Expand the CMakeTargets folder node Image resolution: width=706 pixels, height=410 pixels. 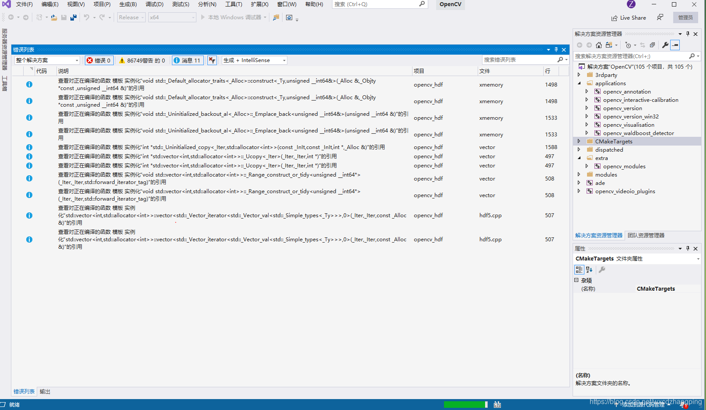click(579, 141)
